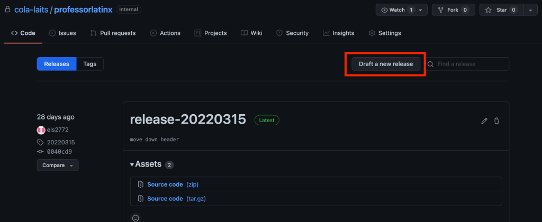Click the Star count badge 0
This screenshot has height=222, width=542.
click(513, 10)
